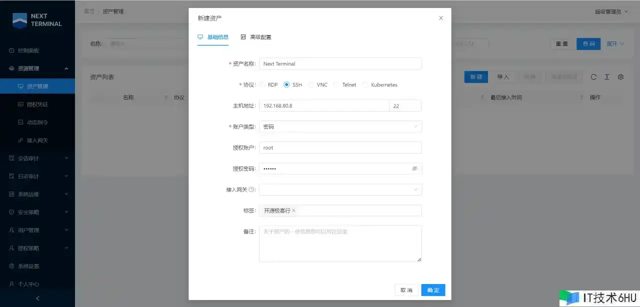The width and height of the screenshot is (640, 307).
Task: Expand the 系统运维 menu chevron
Action: click(66, 194)
